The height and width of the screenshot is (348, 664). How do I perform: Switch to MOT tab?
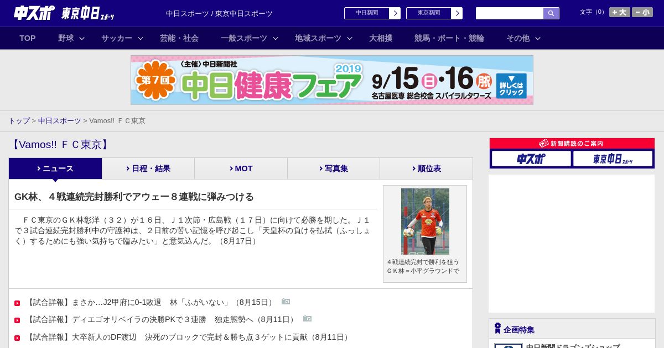click(241, 168)
